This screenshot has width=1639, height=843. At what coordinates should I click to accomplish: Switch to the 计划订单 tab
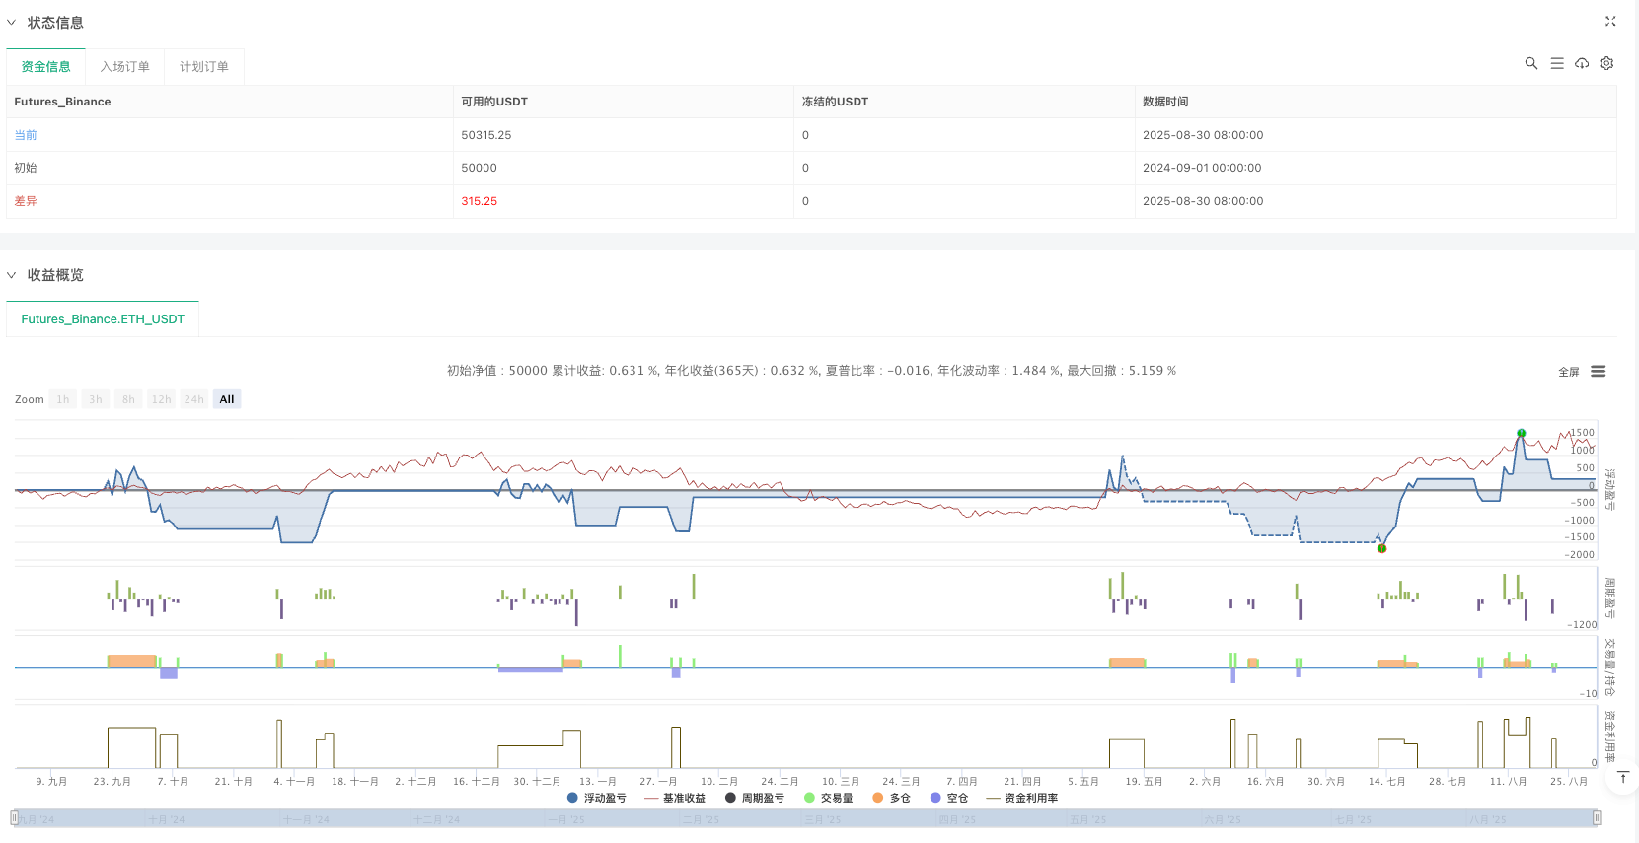[204, 67]
